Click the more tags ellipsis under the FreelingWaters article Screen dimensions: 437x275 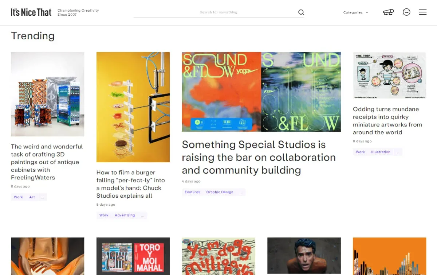coord(43,197)
